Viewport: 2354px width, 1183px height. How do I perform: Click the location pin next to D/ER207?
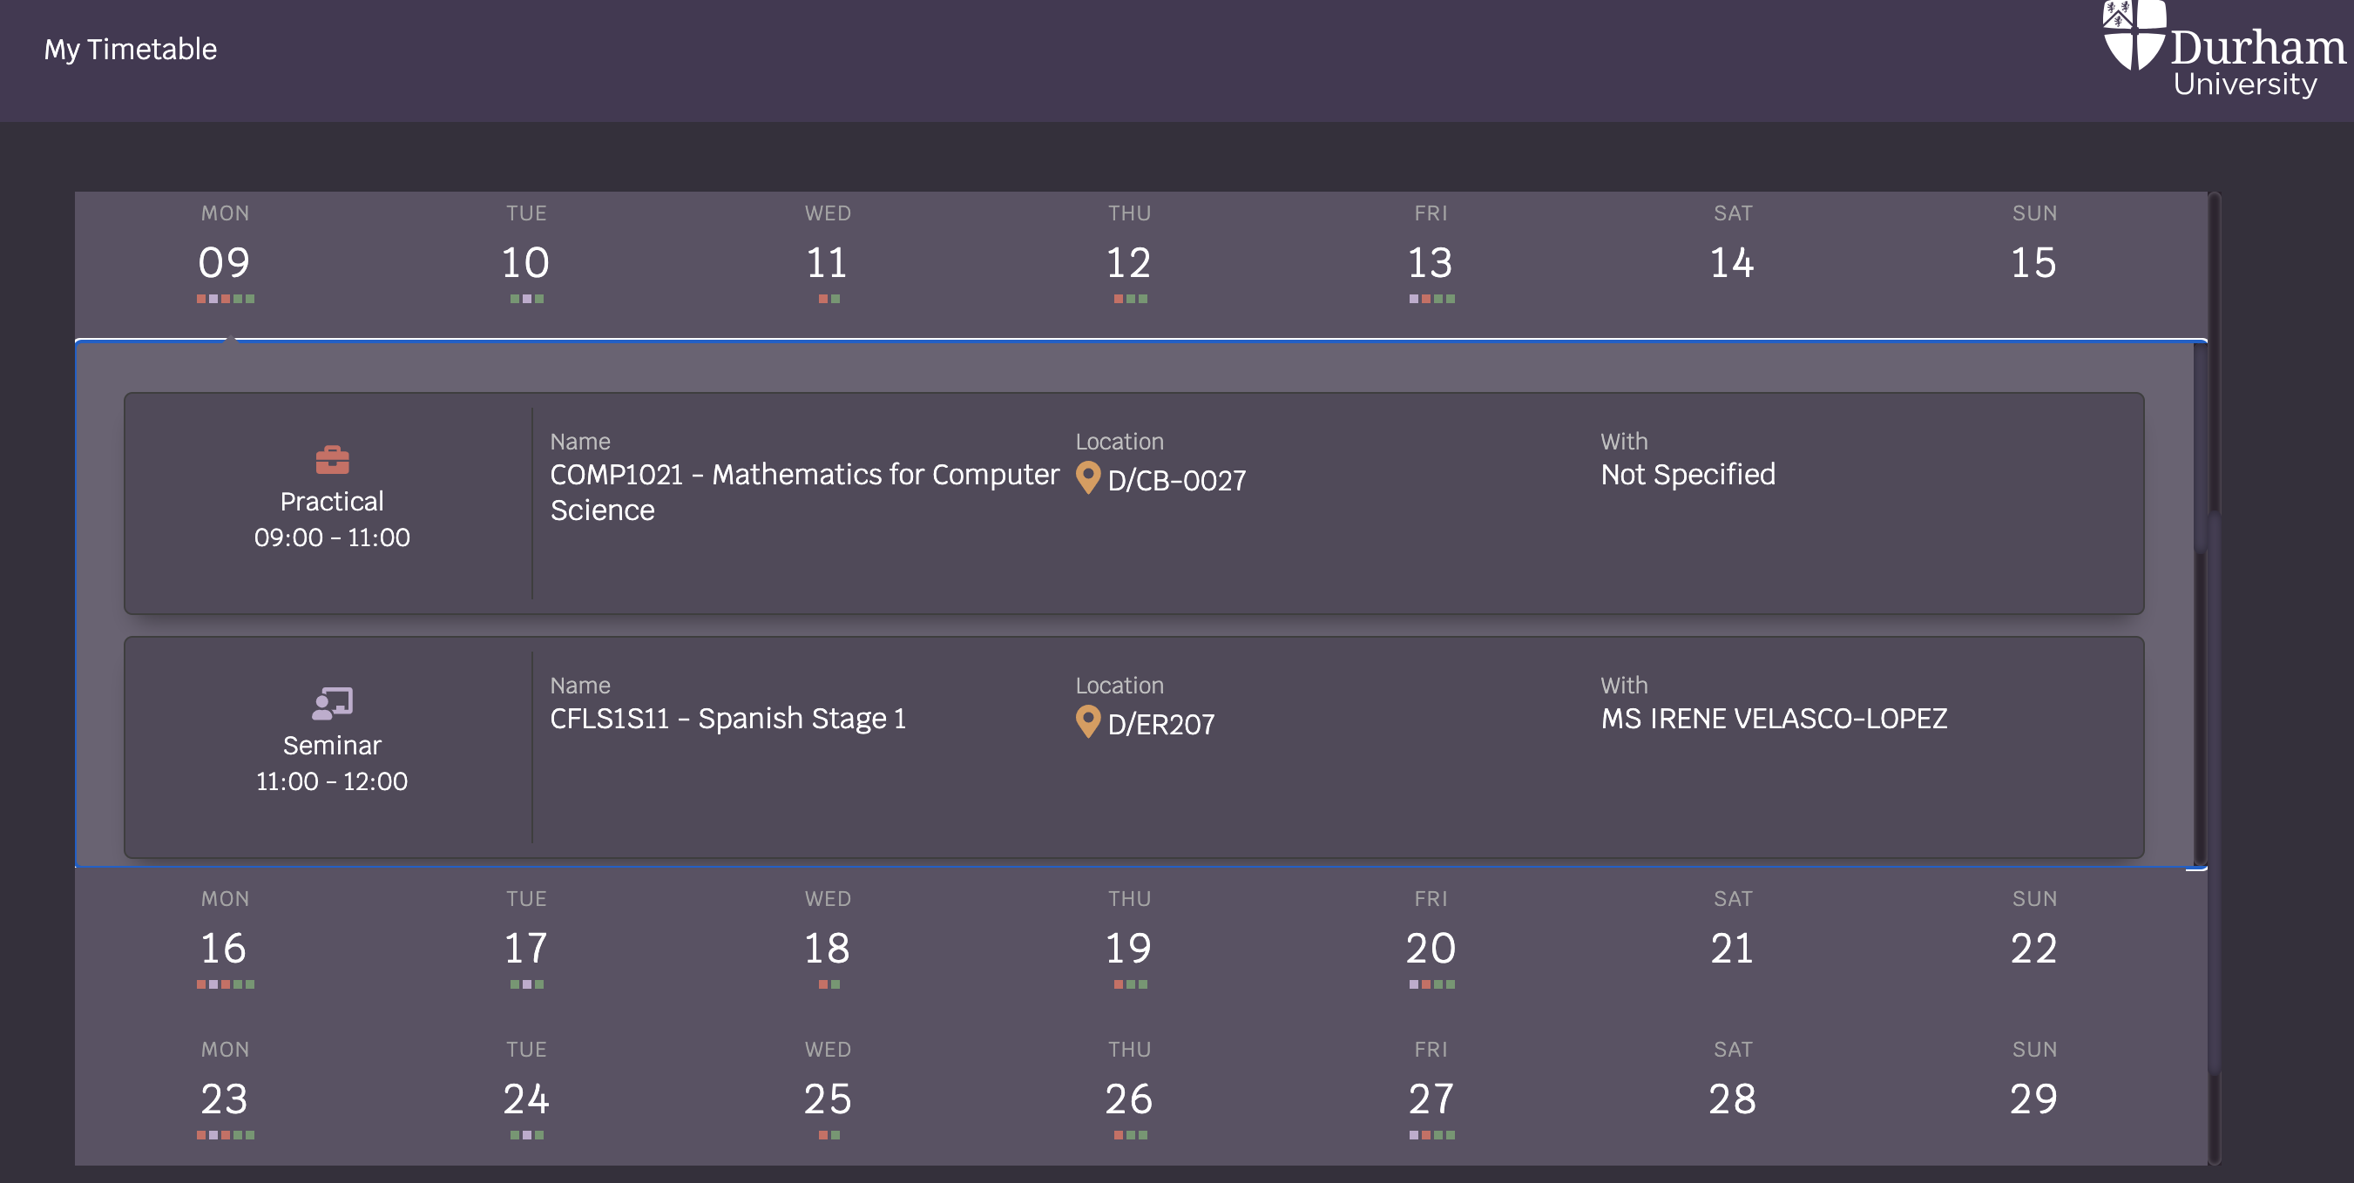pos(1087,721)
